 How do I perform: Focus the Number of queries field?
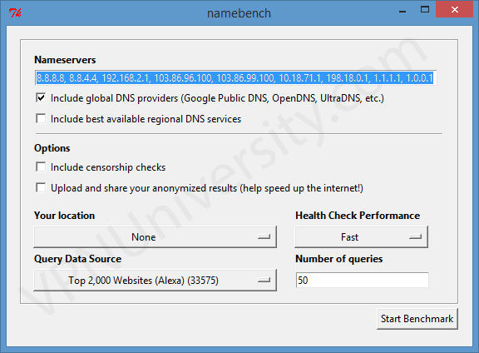[362, 280]
